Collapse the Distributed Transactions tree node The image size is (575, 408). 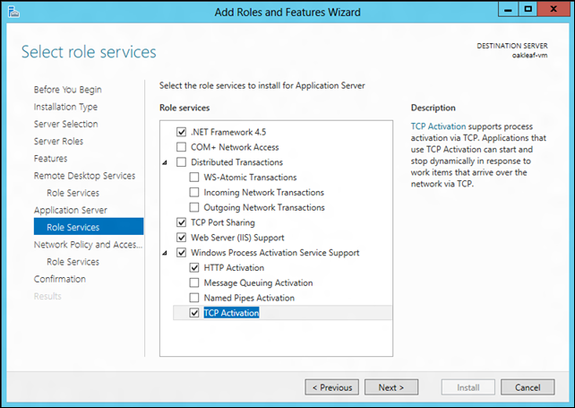coord(165,162)
